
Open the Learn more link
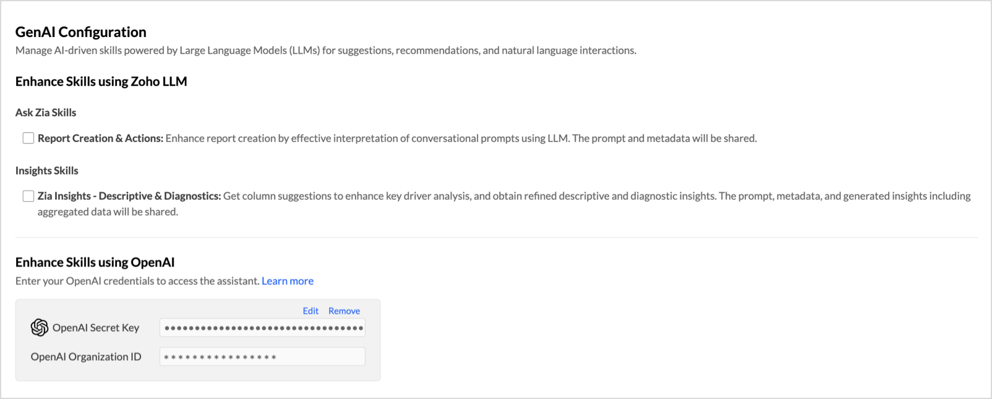point(288,281)
